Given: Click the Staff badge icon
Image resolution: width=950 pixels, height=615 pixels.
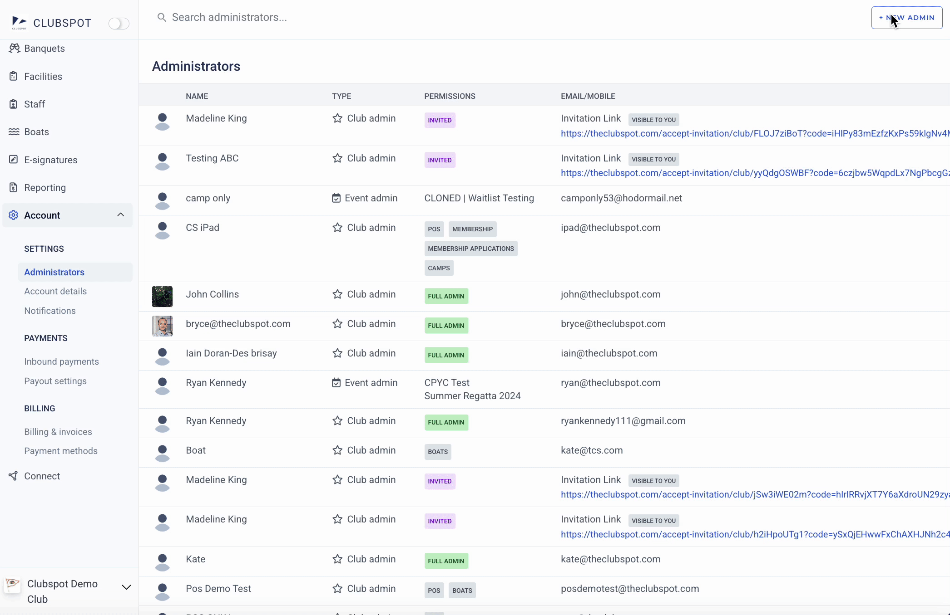Looking at the screenshot, I should (x=14, y=104).
